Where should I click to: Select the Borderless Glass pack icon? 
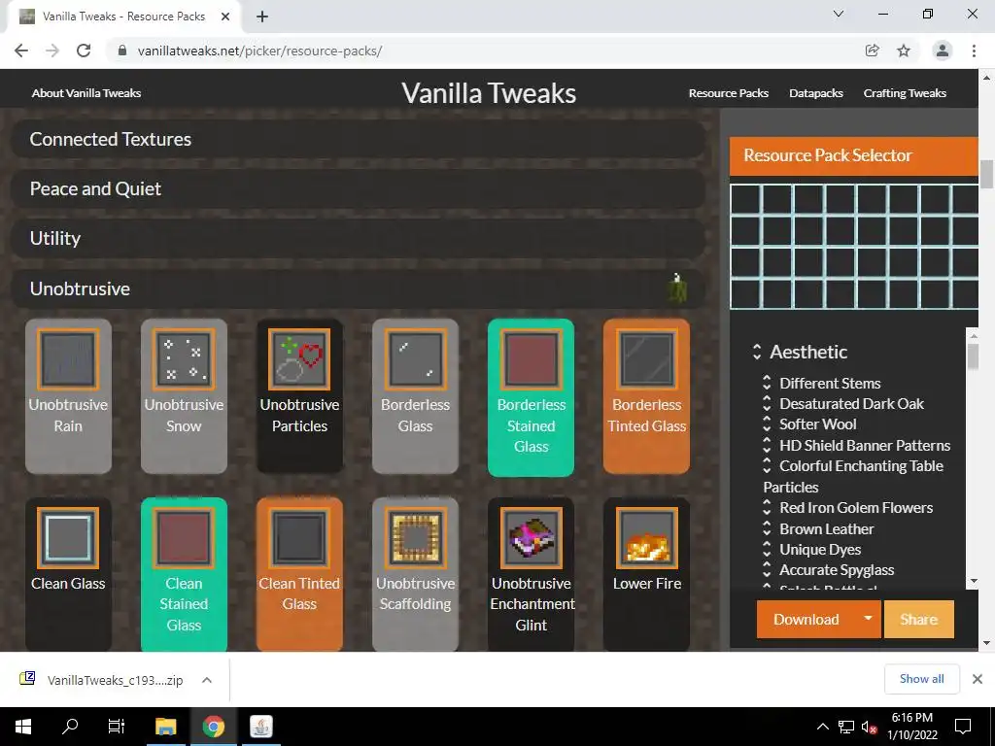pos(415,359)
